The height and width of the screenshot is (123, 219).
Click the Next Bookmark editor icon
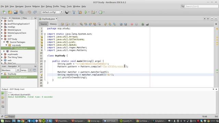pyautogui.click(x=110, y=24)
